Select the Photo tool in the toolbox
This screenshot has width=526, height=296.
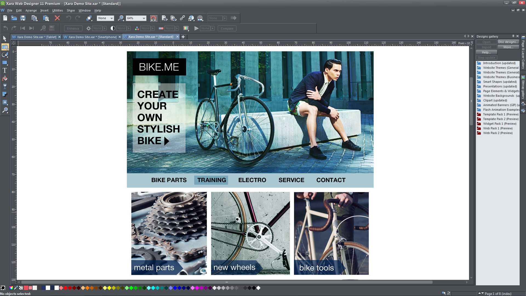[x=5, y=47]
